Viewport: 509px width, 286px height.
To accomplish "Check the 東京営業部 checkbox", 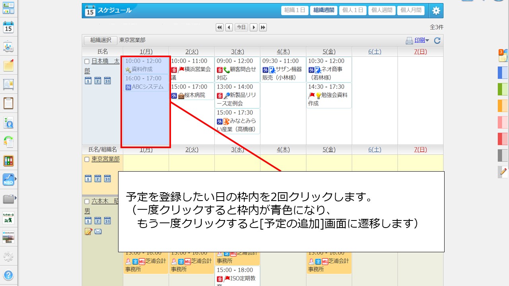I will (87, 159).
